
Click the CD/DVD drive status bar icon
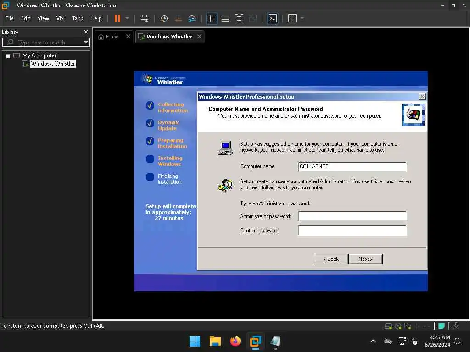click(398, 326)
